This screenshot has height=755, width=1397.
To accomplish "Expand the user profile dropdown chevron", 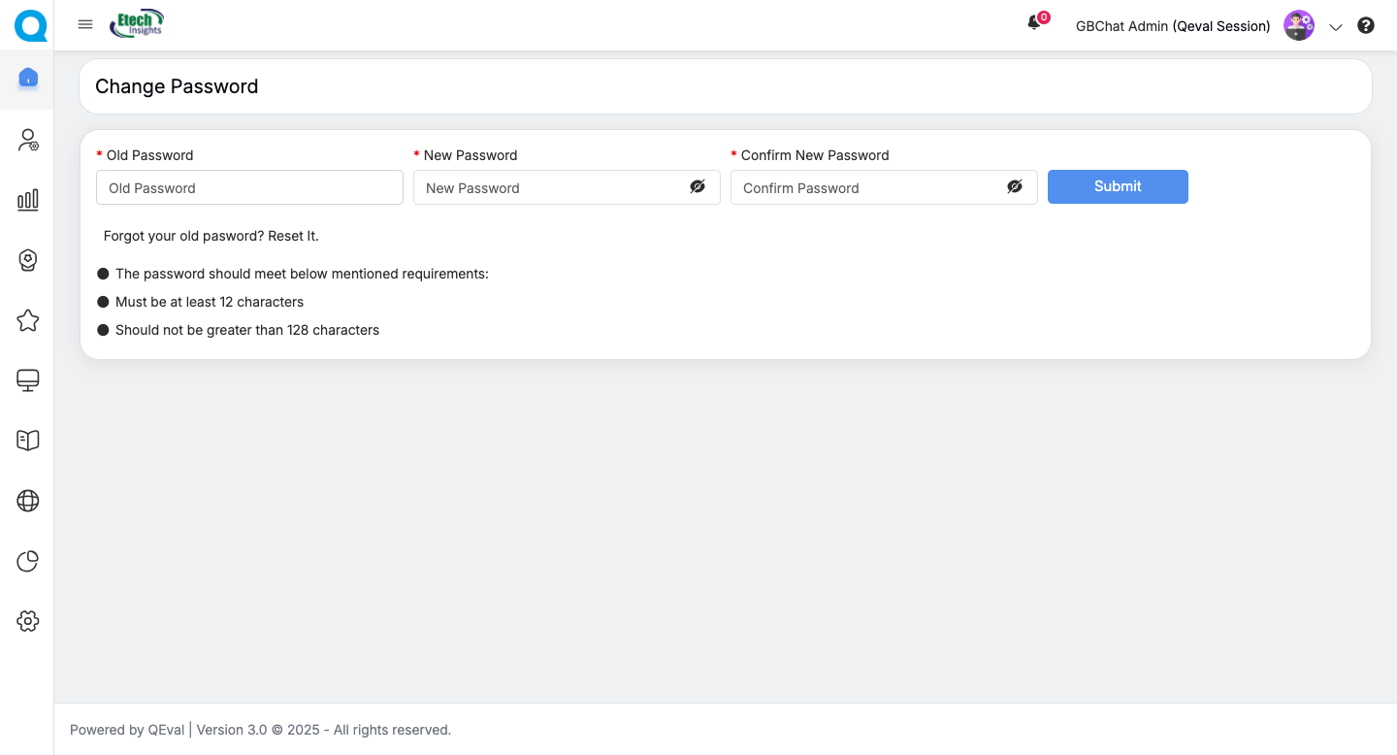I will [x=1336, y=27].
